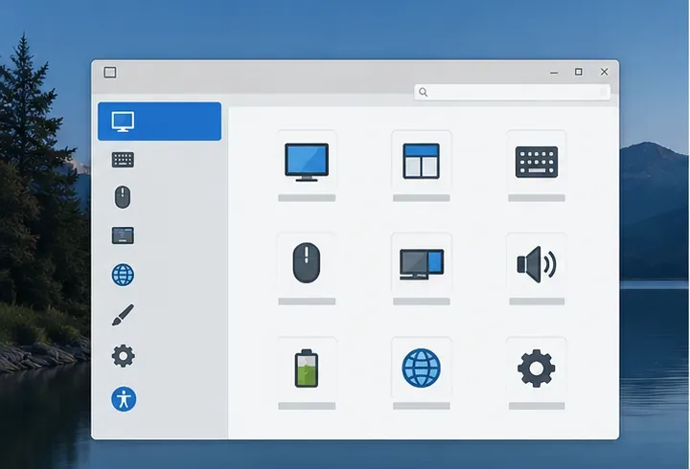This screenshot has height=469, width=690.
Task: Open the gear settings item in the sidebar
Action: click(123, 356)
